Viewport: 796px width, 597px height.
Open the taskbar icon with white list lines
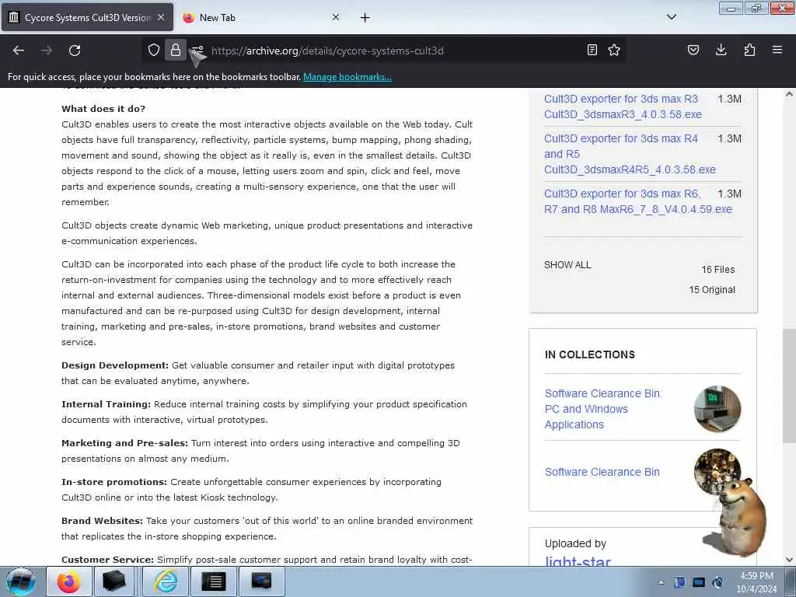[x=214, y=581]
